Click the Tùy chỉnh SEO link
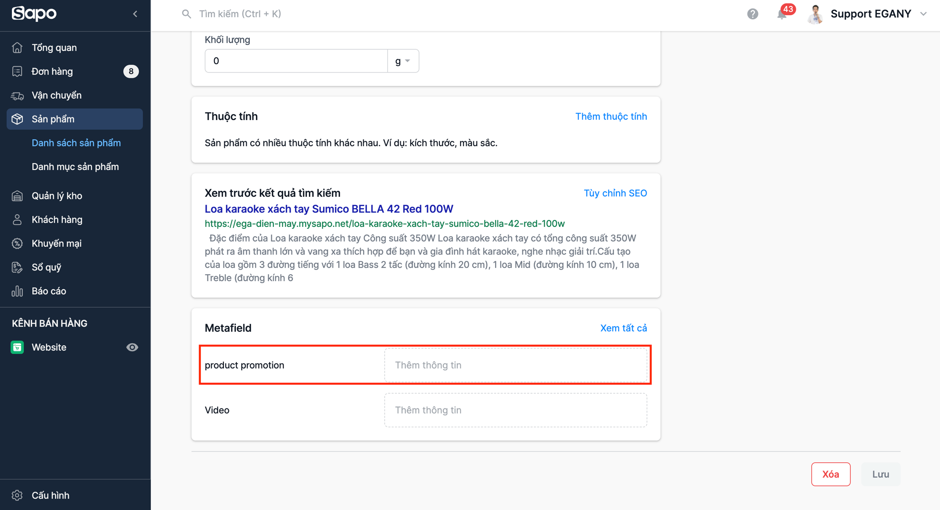Image resolution: width=940 pixels, height=510 pixels. coord(615,193)
